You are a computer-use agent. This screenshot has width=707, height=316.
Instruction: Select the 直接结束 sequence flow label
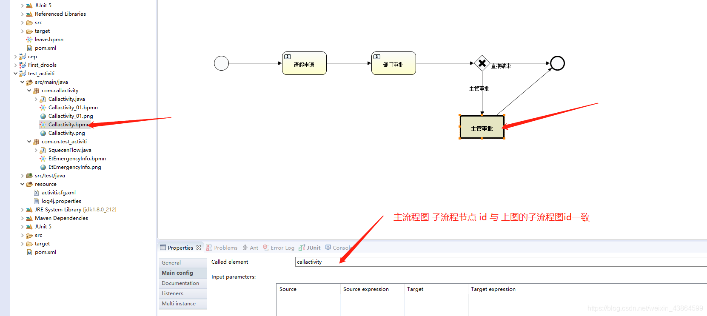point(501,66)
